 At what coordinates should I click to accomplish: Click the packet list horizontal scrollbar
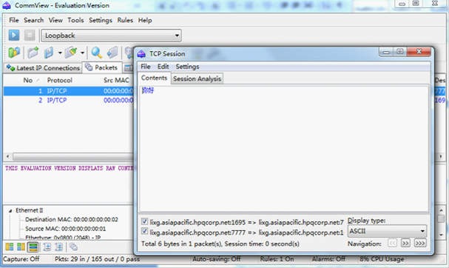click(x=70, y=156)
